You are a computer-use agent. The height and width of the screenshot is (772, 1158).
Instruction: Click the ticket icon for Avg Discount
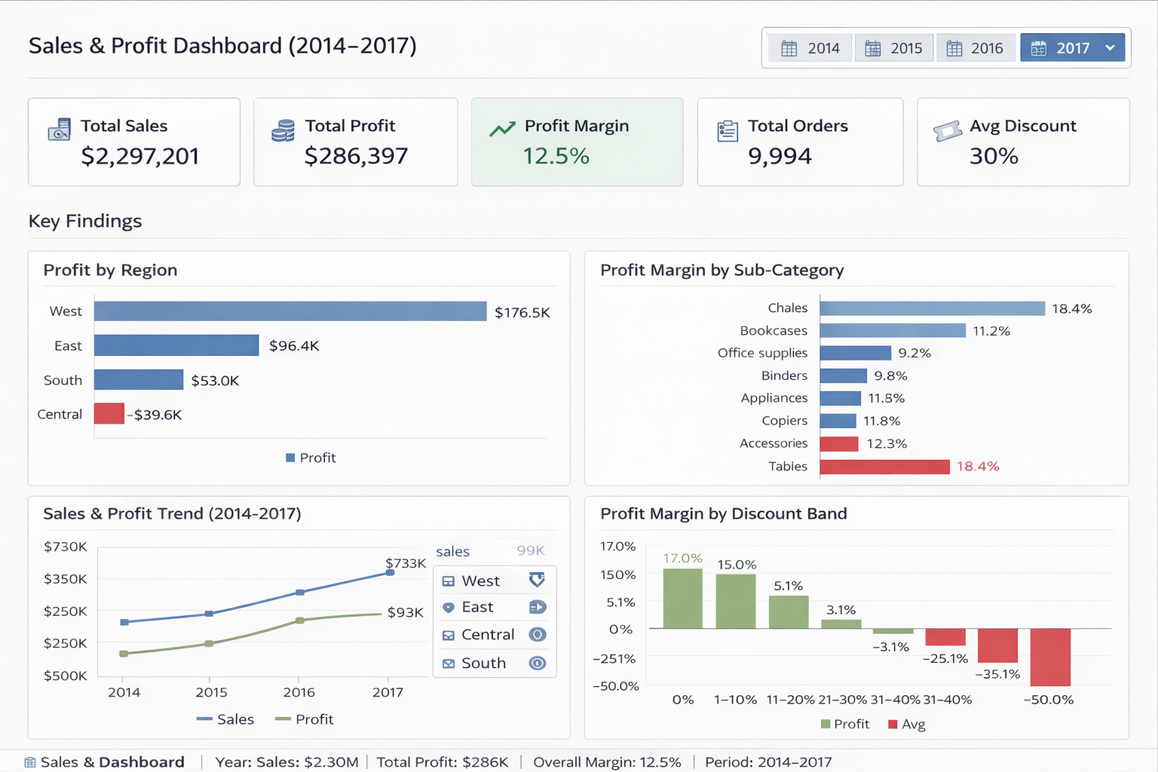pos(948,131)
